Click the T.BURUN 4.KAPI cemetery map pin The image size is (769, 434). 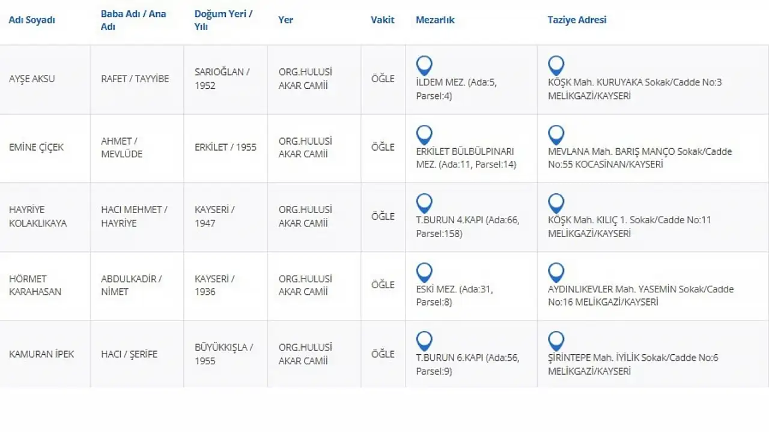tap(424, 203)
